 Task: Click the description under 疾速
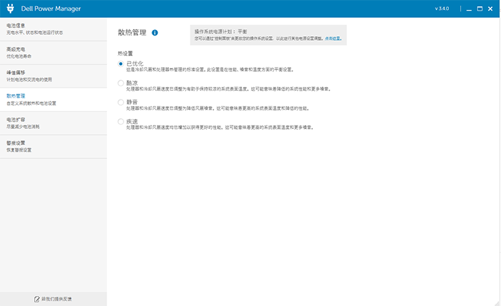pos(220,128)
